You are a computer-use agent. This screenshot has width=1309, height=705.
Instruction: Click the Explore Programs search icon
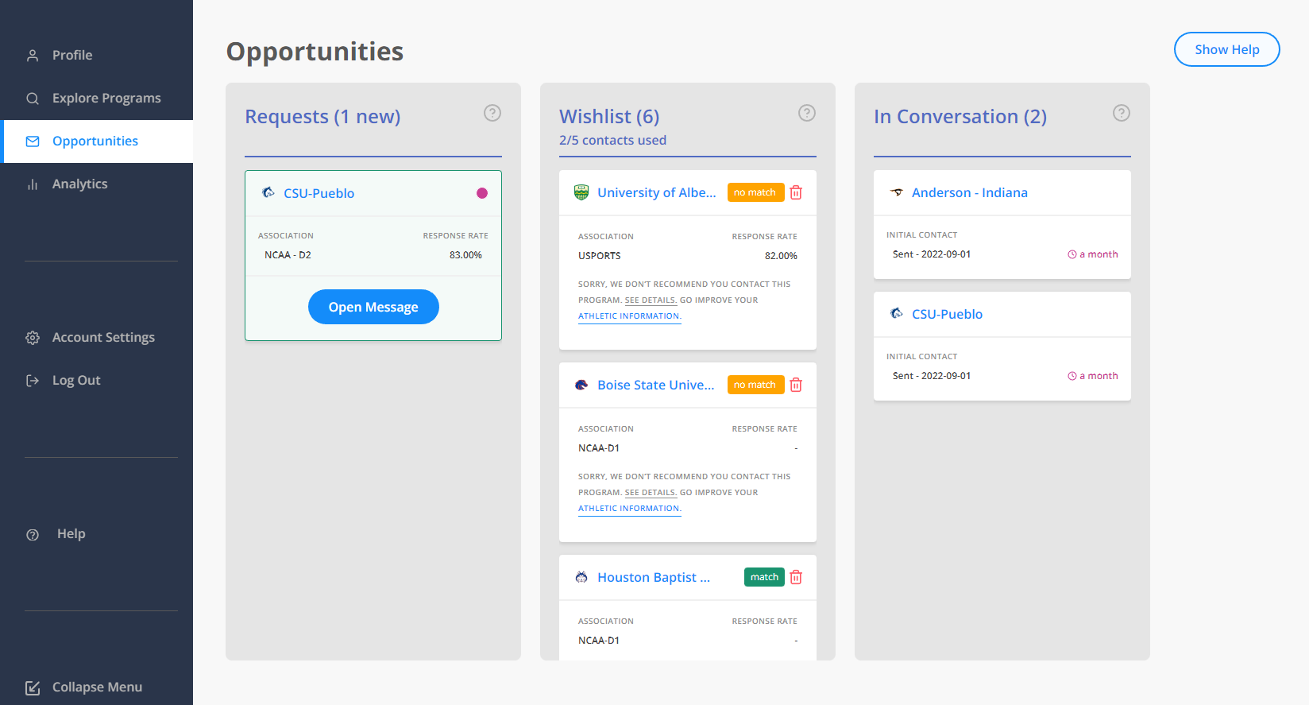click(33, 99)
